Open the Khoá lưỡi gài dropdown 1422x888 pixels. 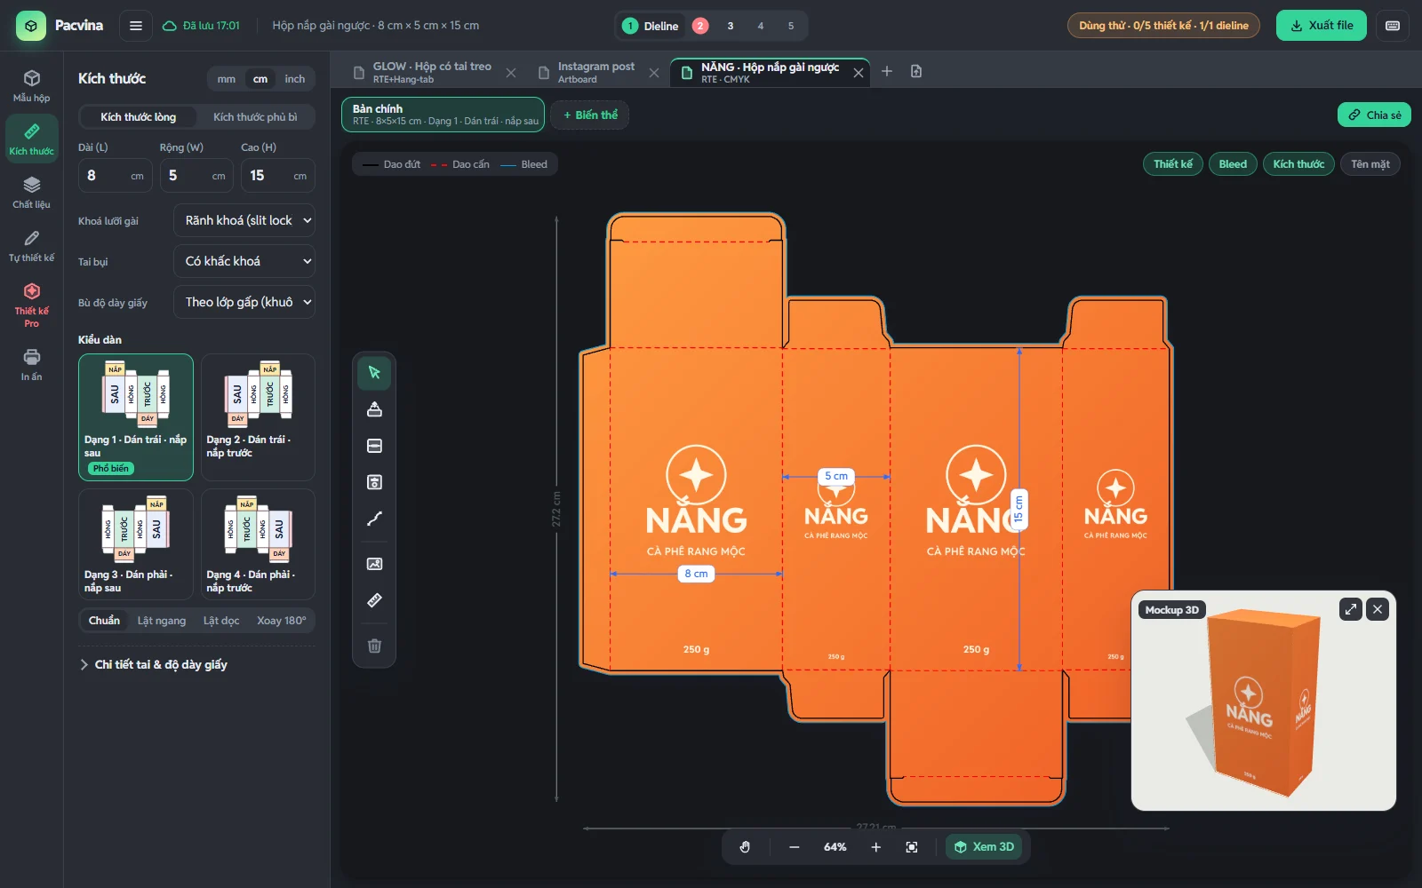244,220
